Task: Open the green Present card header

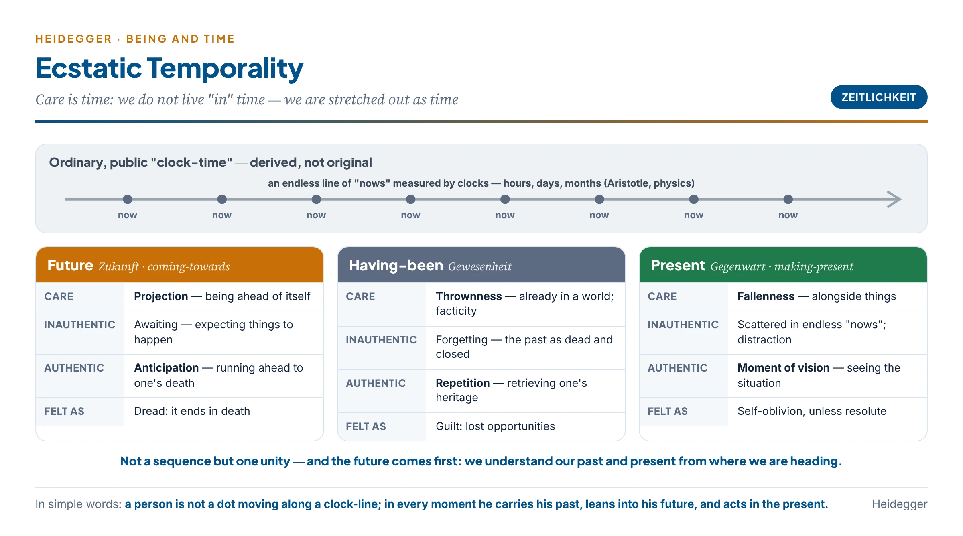Action: point(783,265)
